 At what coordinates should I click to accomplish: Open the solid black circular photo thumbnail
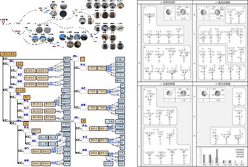point(63,14)
